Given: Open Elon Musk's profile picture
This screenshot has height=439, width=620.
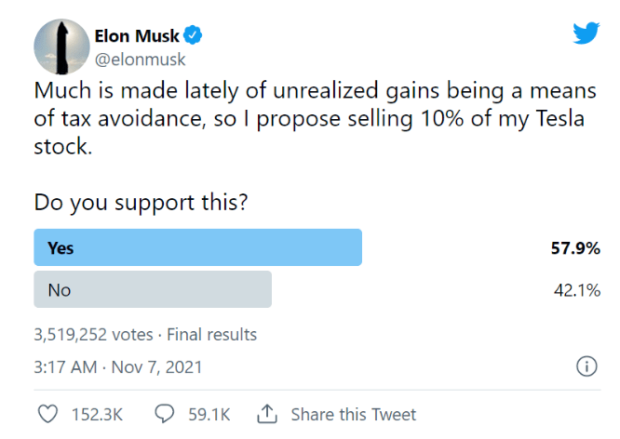Looking at the screenshot, I should click(x=61, y=47).
